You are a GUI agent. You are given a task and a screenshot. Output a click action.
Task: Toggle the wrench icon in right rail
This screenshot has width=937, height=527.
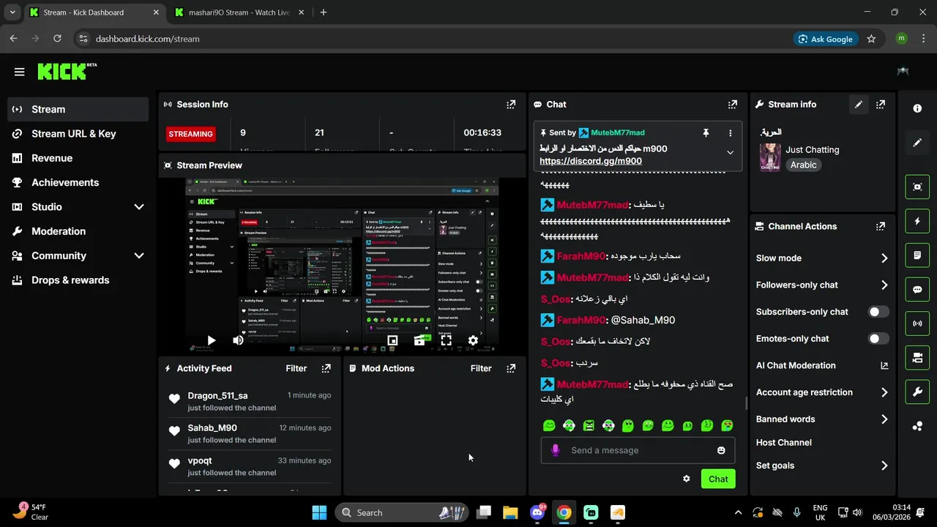pyautogui.click(x=917, y=392)
